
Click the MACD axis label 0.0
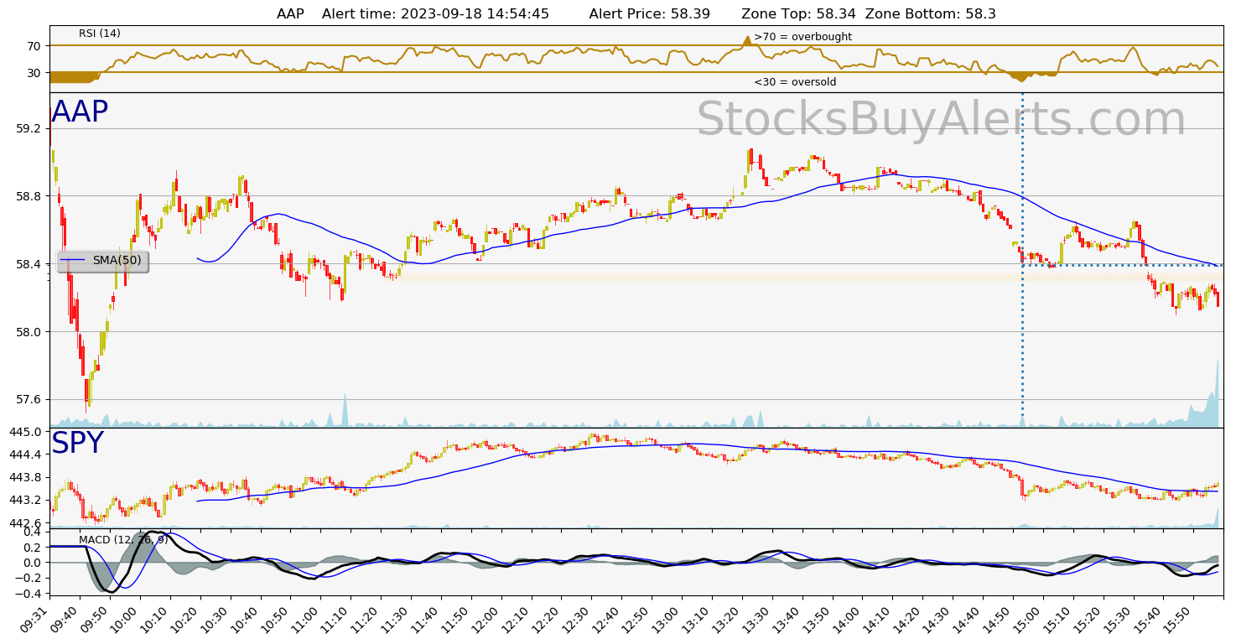tap(32, 563)
